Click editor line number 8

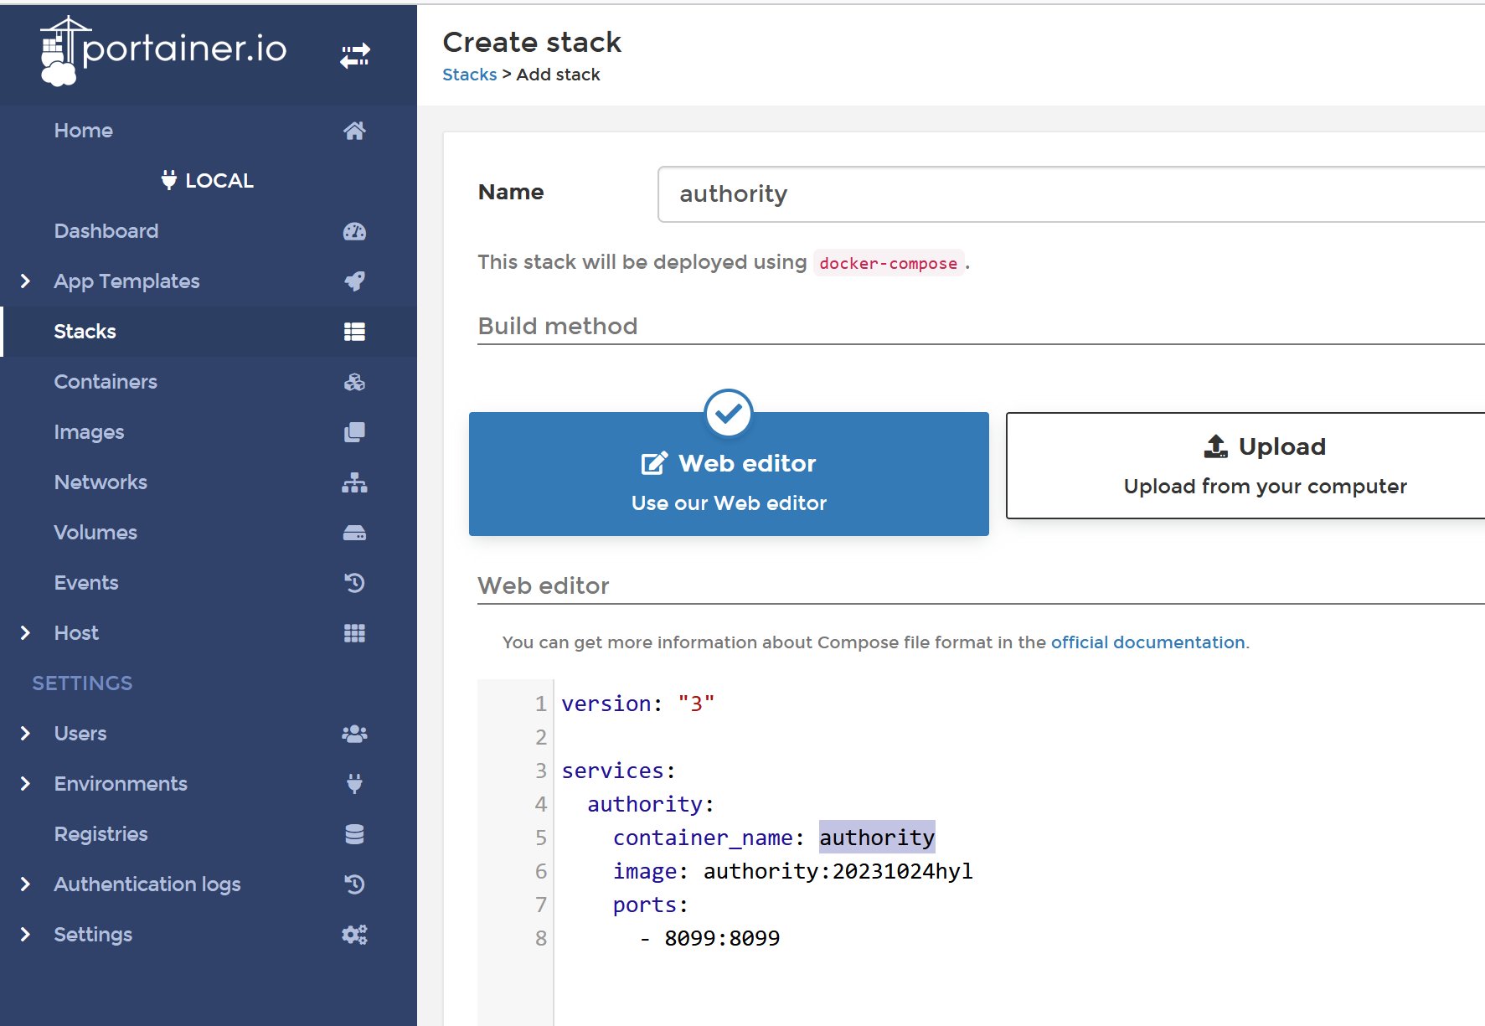tap(541, 938)
